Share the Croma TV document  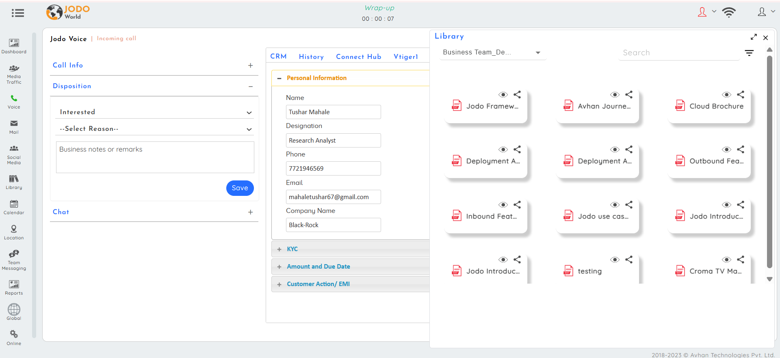pos(741,260)
